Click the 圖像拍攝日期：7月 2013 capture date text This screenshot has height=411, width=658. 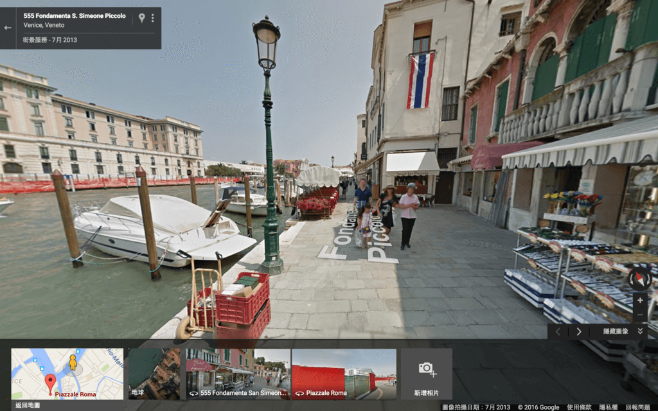(476, 407)
